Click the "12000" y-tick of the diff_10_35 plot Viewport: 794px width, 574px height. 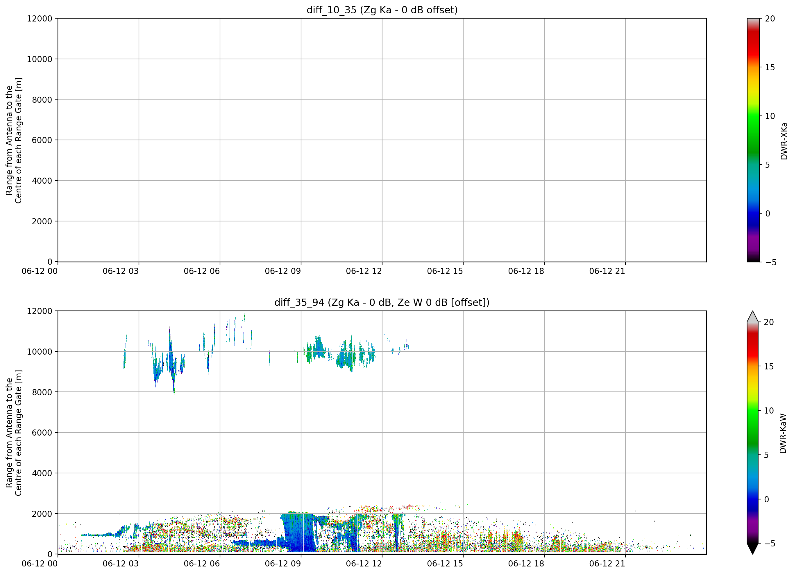coord(40,19)
